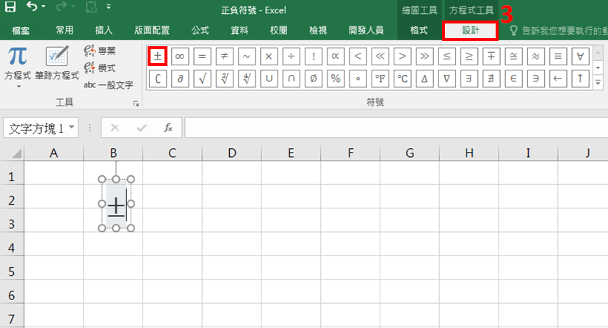Insert the plus-minus symbol from the gallery
608x328 pixels.
(158, 56)
